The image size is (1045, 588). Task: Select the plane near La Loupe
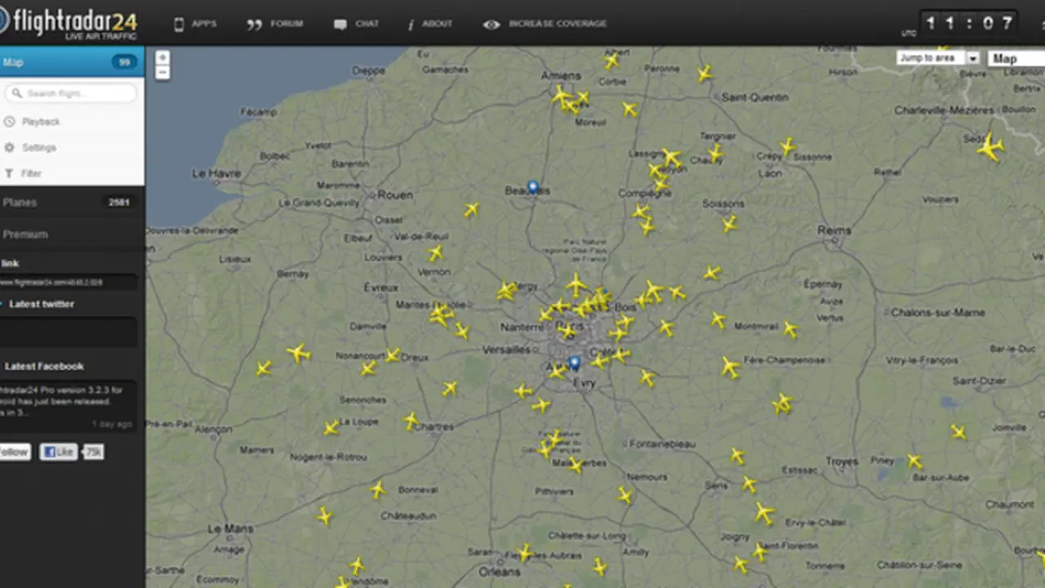[331, 428]
